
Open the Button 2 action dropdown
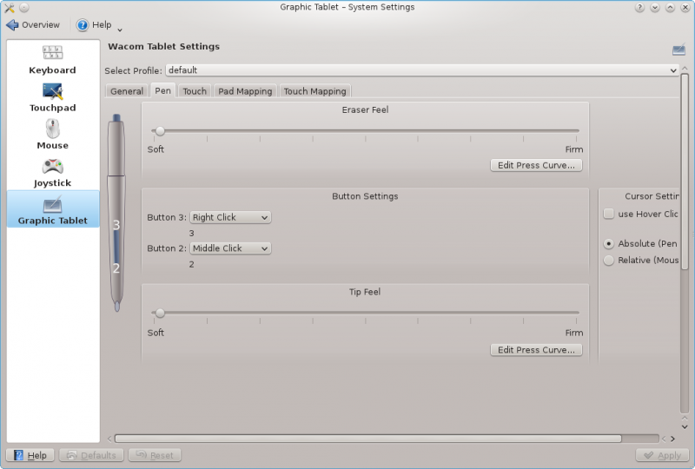pos(230,248)
